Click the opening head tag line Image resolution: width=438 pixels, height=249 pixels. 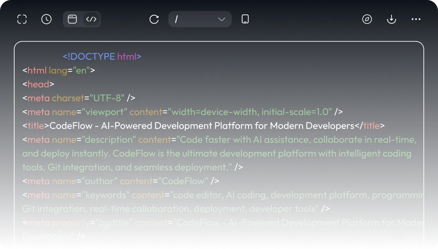(38, 84)
